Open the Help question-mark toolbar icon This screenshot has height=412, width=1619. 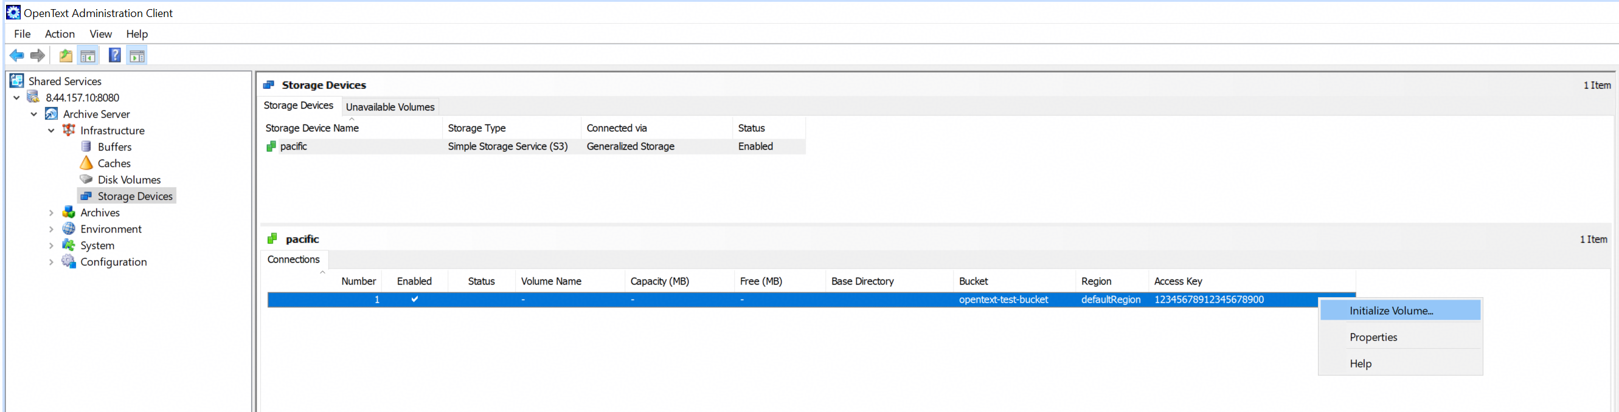(x=114, y=55)
